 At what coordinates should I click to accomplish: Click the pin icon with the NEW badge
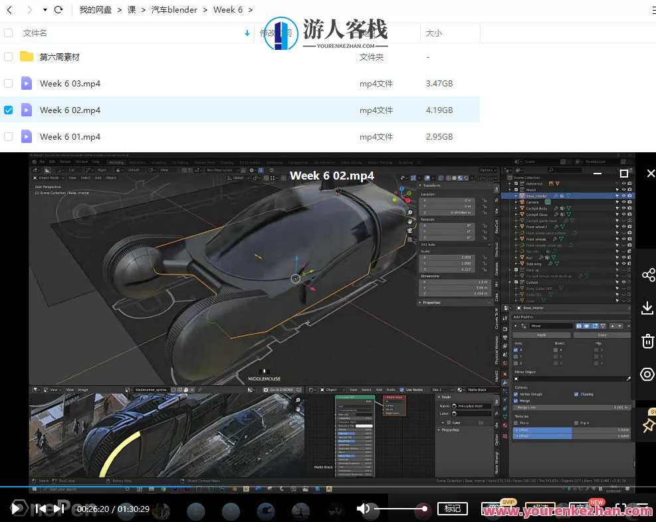pyautogui.click(x=647, y=424)
